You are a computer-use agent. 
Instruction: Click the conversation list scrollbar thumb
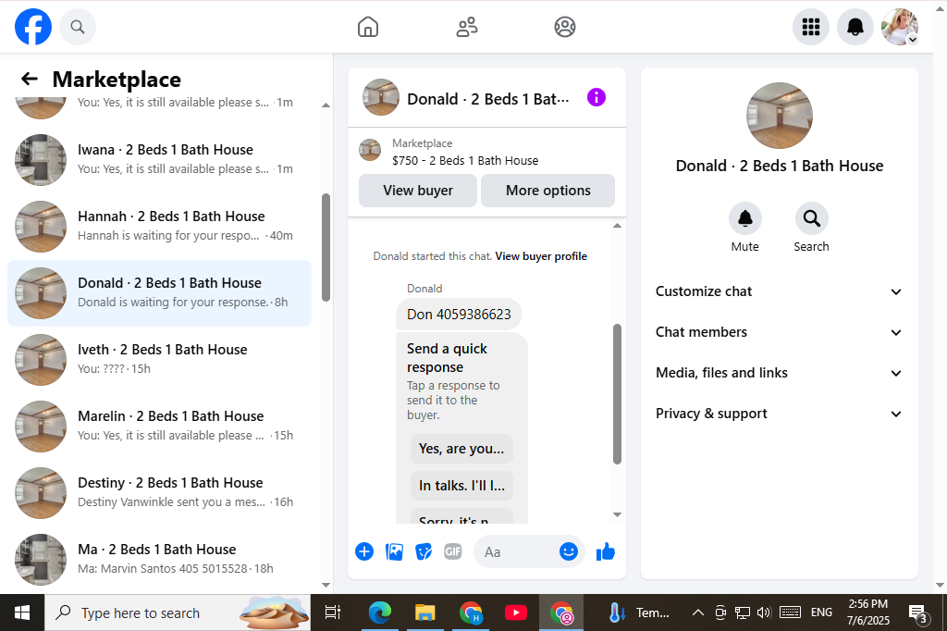pos(326,247)
